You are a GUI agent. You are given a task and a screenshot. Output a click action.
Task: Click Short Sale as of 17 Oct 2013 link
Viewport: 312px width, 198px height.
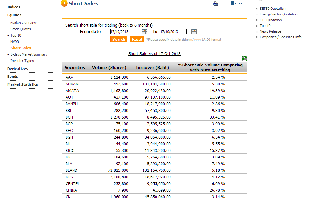154,53
